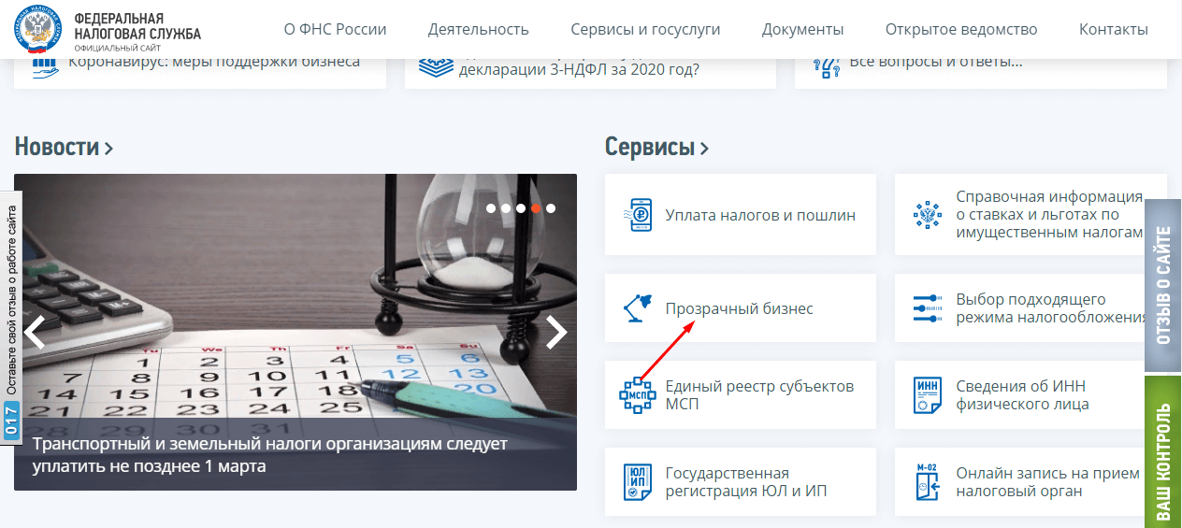
Task: Click the sliders icon for tax regime selection
Action: (928, 308)
